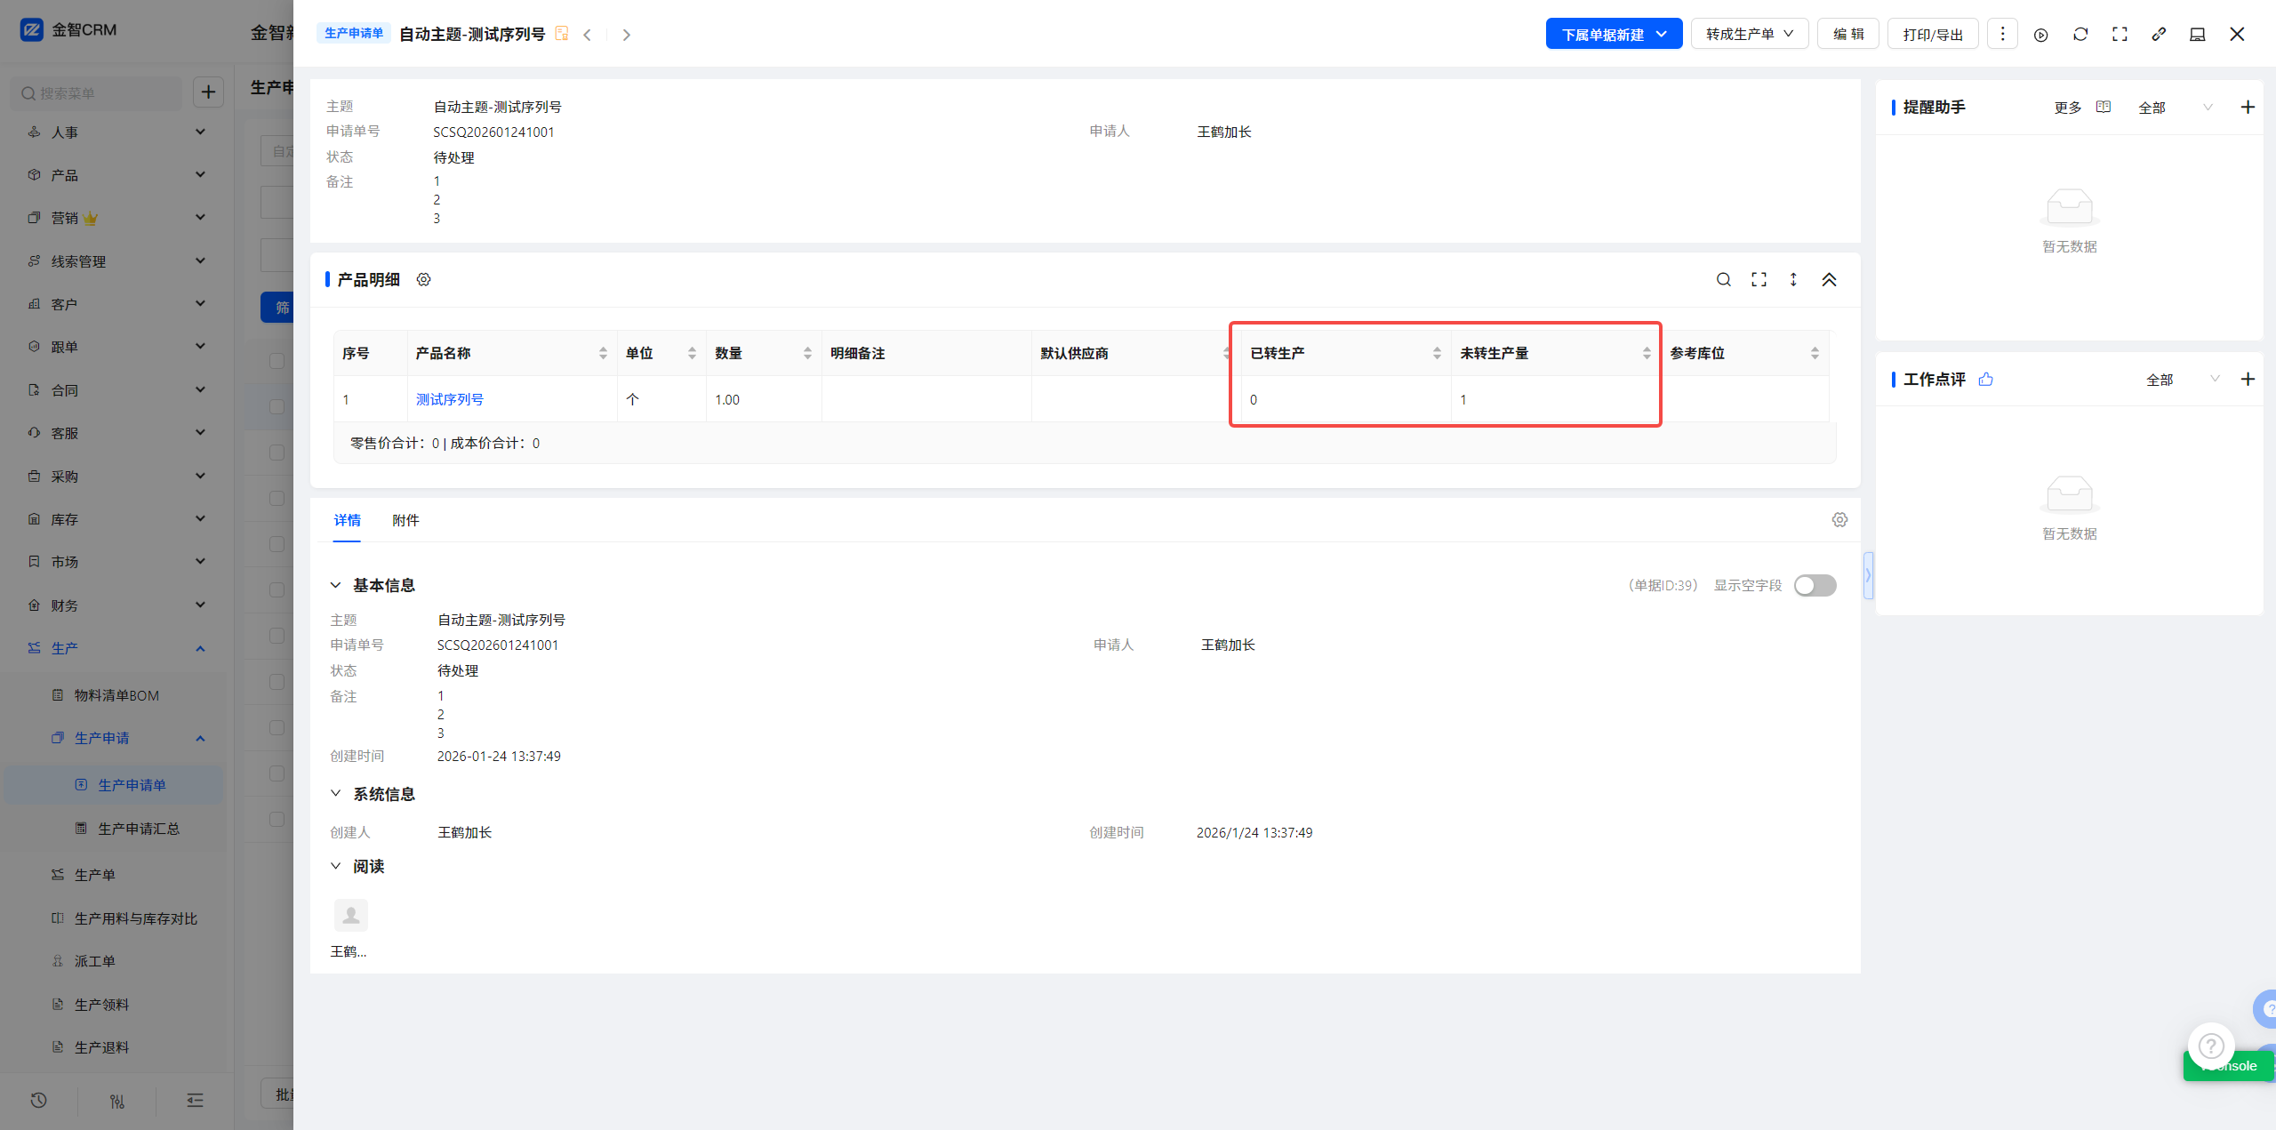Open the 转成生产单 dropdown
This screenshot has width=2276, height=1130.
[1749, 34]
